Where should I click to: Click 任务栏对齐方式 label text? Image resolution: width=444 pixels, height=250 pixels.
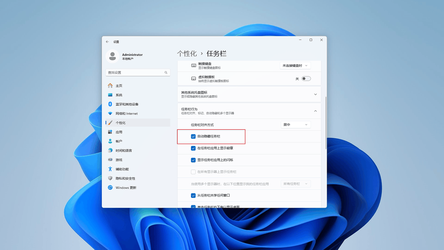[202, 125]
